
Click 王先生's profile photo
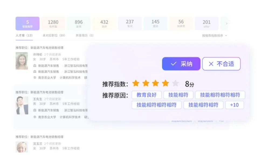click(x=22, y=105)
